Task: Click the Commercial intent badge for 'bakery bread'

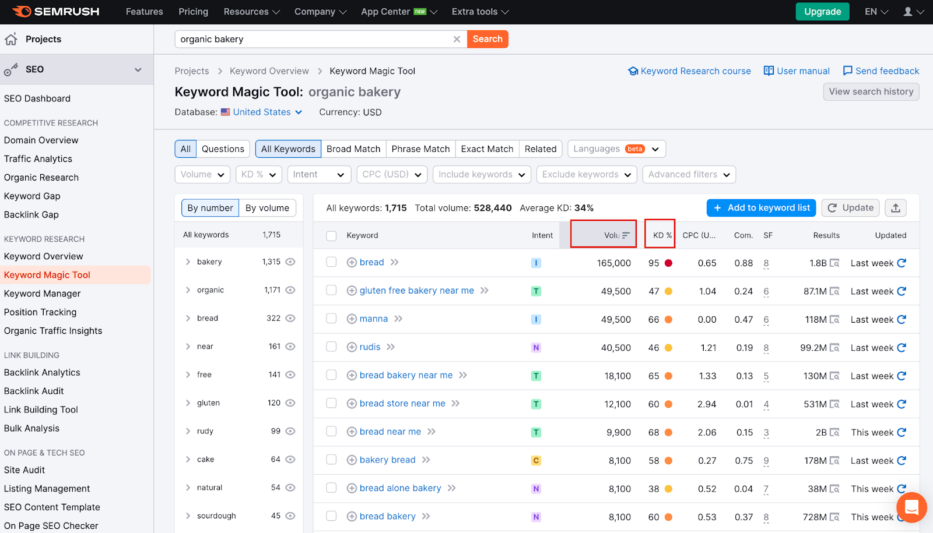Action: (536, 461)
